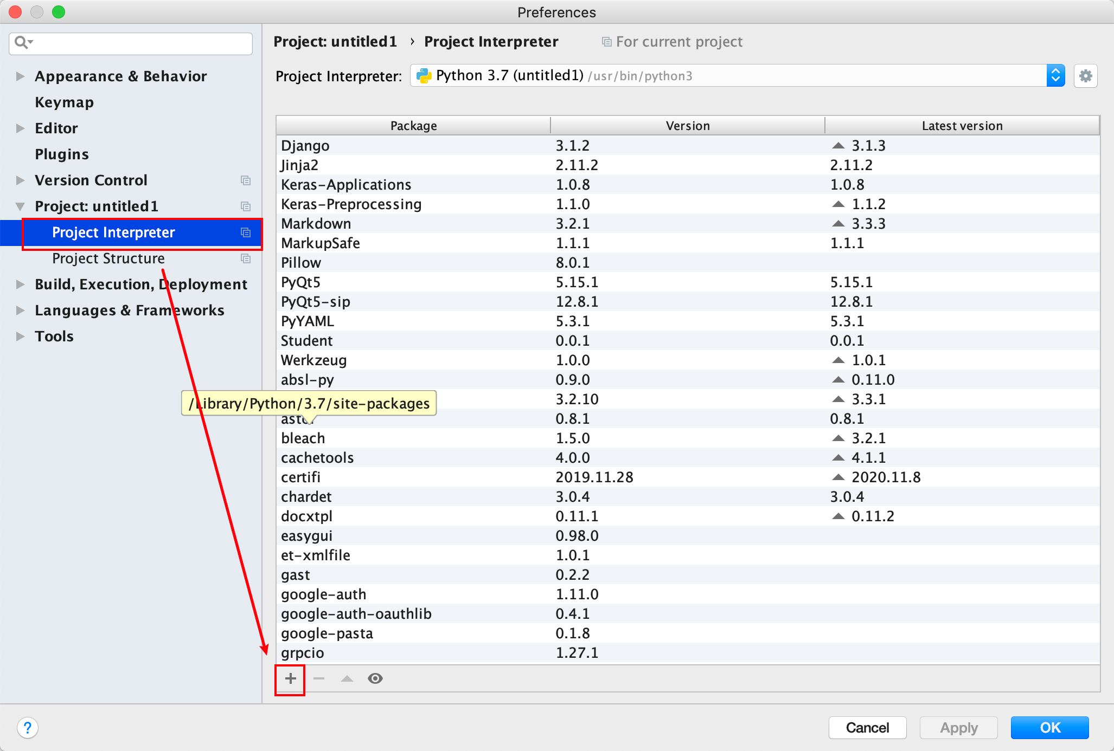Click the upgrade package arrow icon

pyautogui.click(x=347, y=678)
